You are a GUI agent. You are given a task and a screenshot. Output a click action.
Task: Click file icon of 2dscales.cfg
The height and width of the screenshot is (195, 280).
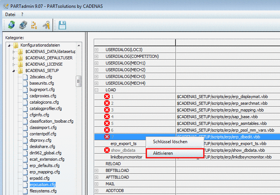click(25, 77)
